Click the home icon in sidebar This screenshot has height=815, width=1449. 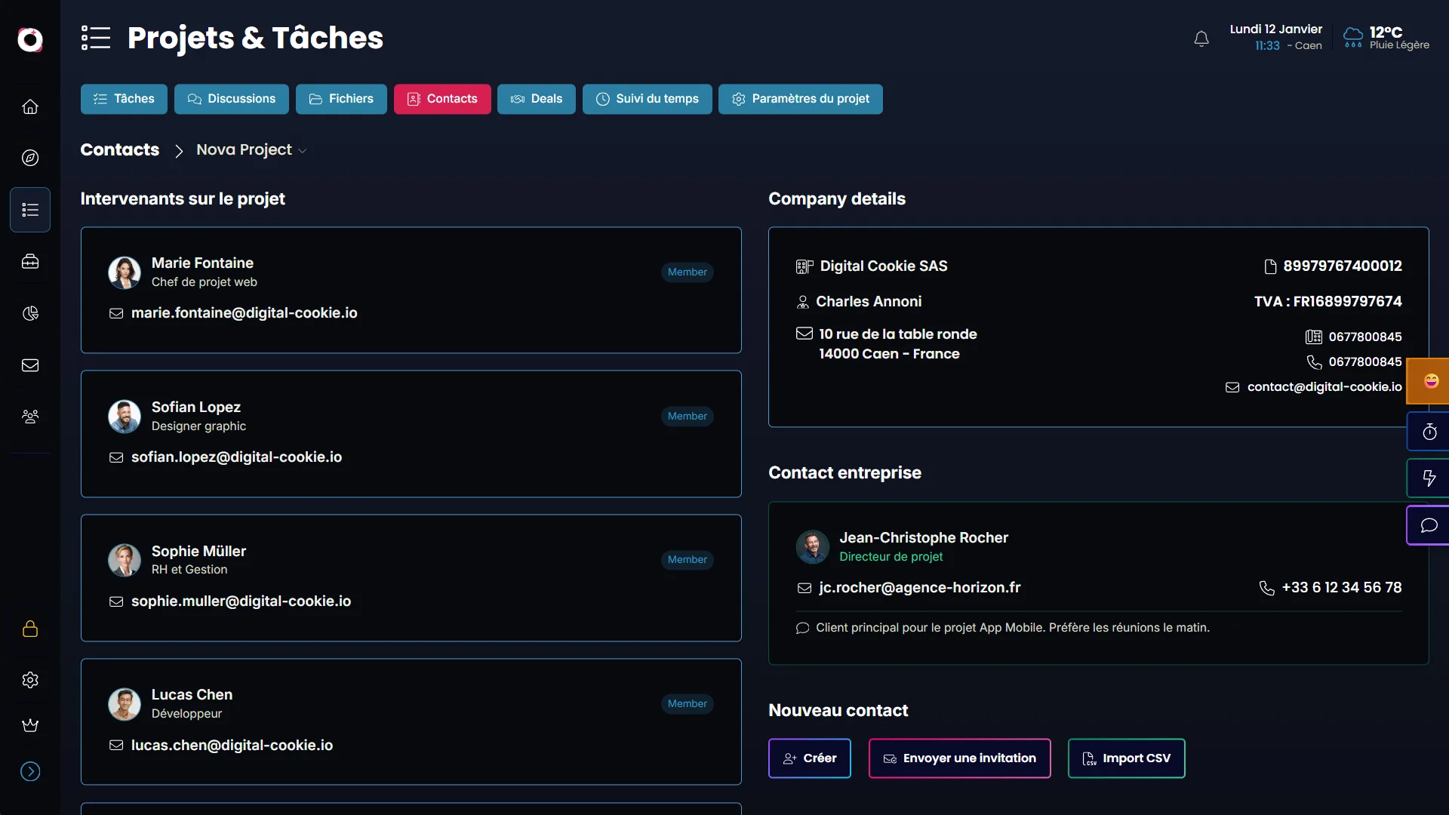pos(30,106)
